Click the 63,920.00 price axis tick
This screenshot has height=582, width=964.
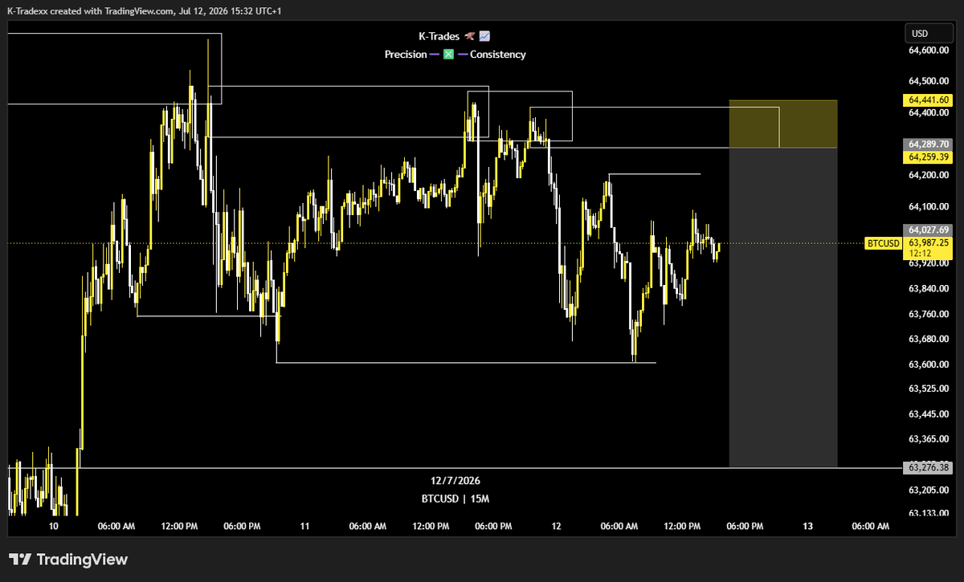928,263
